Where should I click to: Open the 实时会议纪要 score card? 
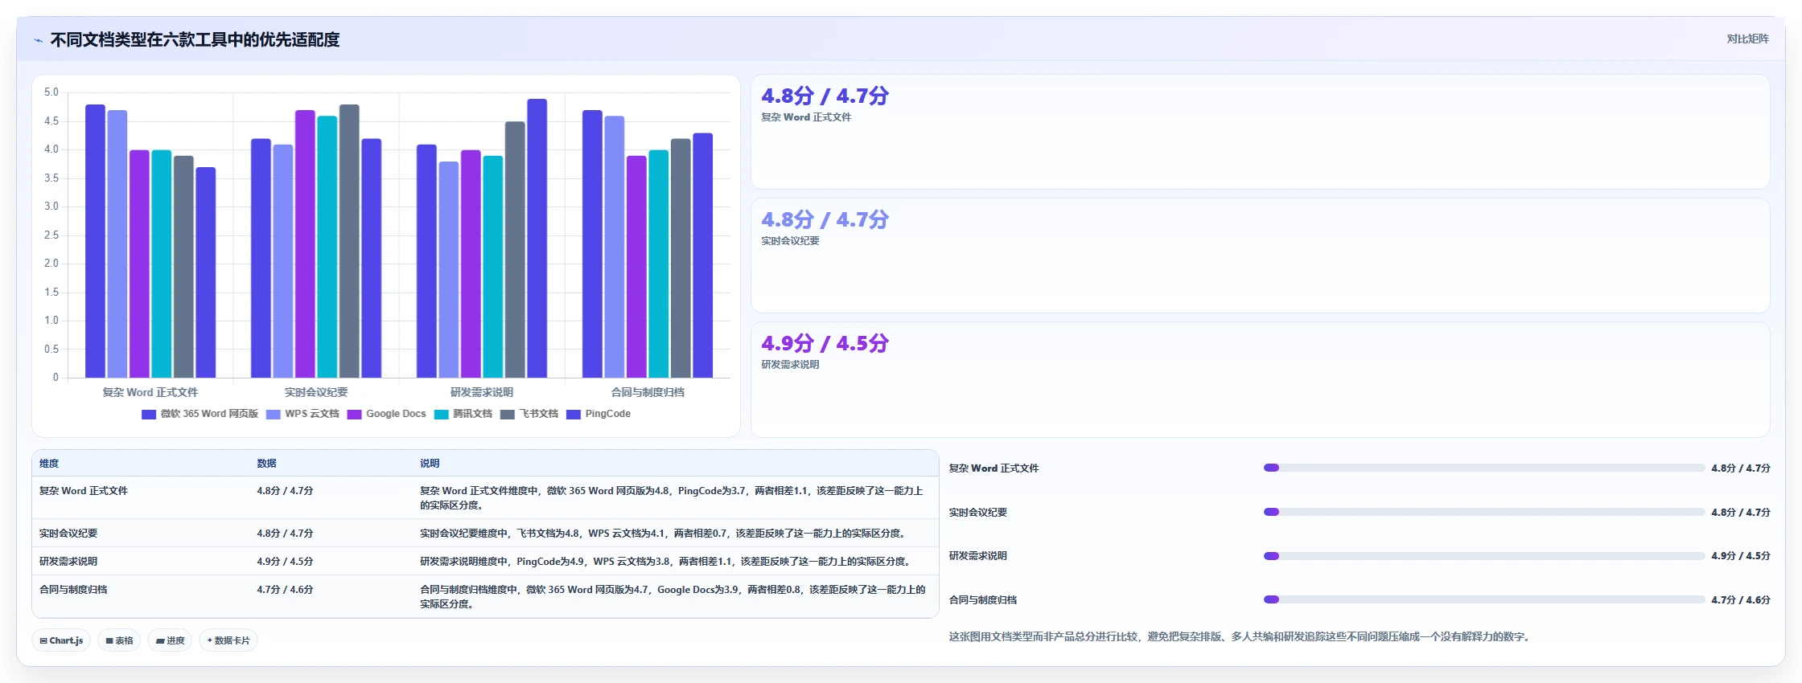point(1260,256)
